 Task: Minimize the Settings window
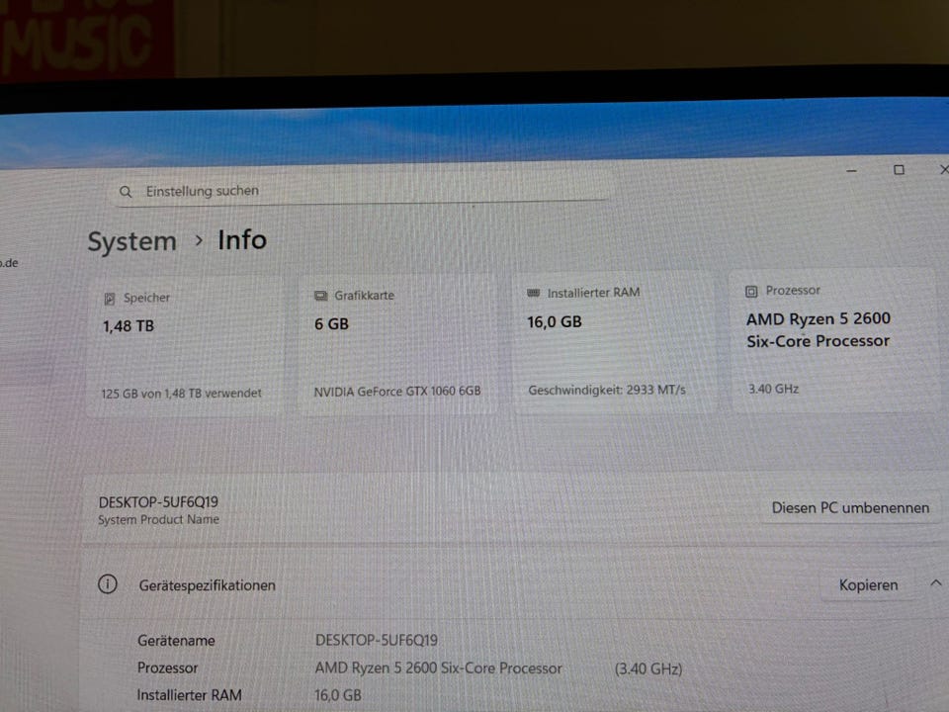(x=852, y=171)
